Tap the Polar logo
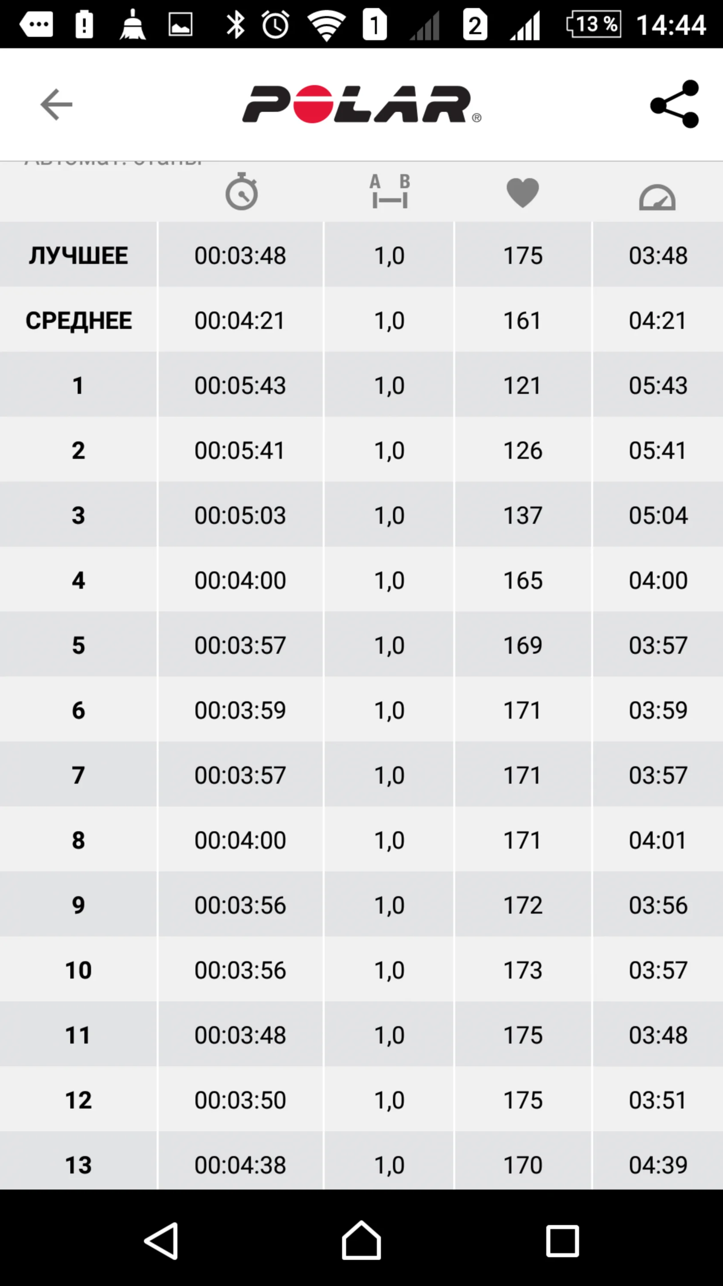This screenshot has width=723, height=1286. click(x=361, y=104)
